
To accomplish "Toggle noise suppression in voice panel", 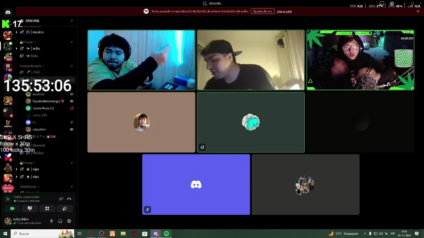I will (x=61, y=199).
